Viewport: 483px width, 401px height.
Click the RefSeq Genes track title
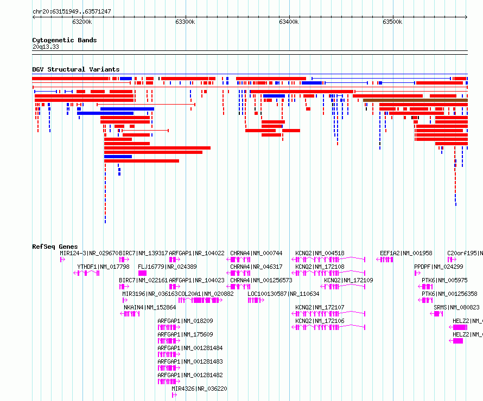click(55, 247)
